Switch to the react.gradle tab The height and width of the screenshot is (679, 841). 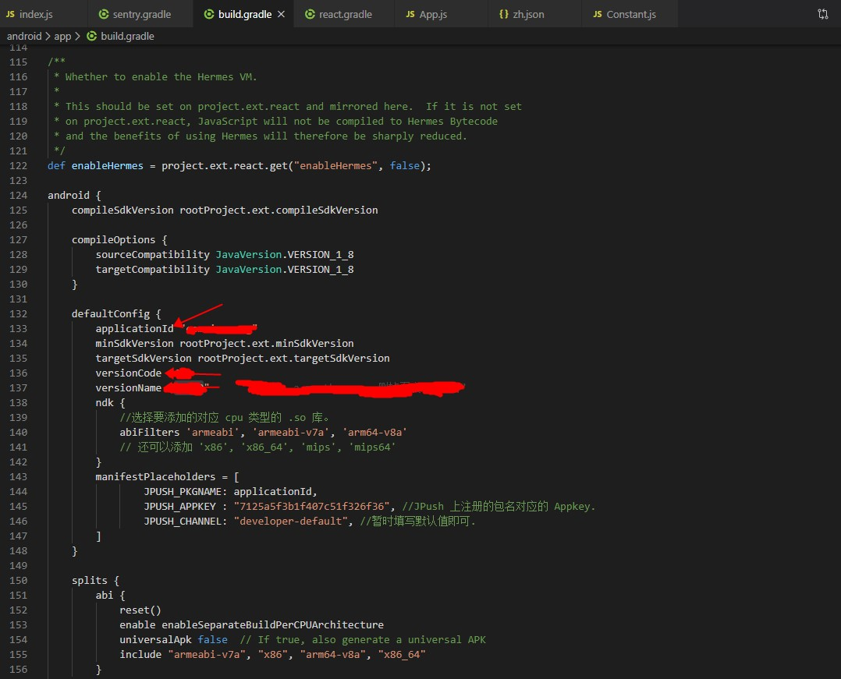(x=345, y=15)
